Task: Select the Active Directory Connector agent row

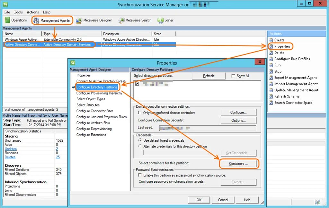Action: click(x=89, y=45)
